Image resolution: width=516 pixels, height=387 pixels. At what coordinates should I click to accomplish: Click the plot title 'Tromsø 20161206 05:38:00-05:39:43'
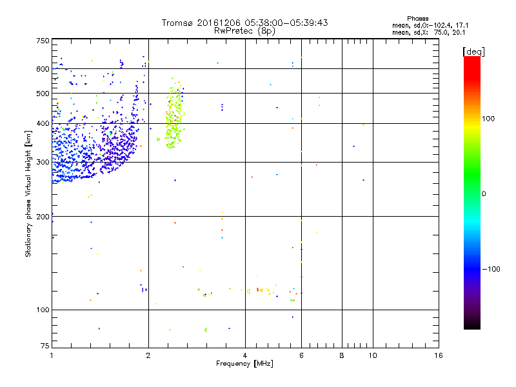[244, 23]
